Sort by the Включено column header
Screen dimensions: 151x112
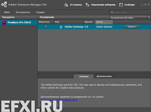point(46,22)
